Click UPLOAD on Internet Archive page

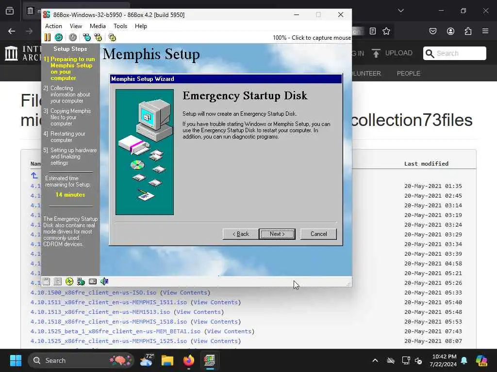tap(392, 53)
